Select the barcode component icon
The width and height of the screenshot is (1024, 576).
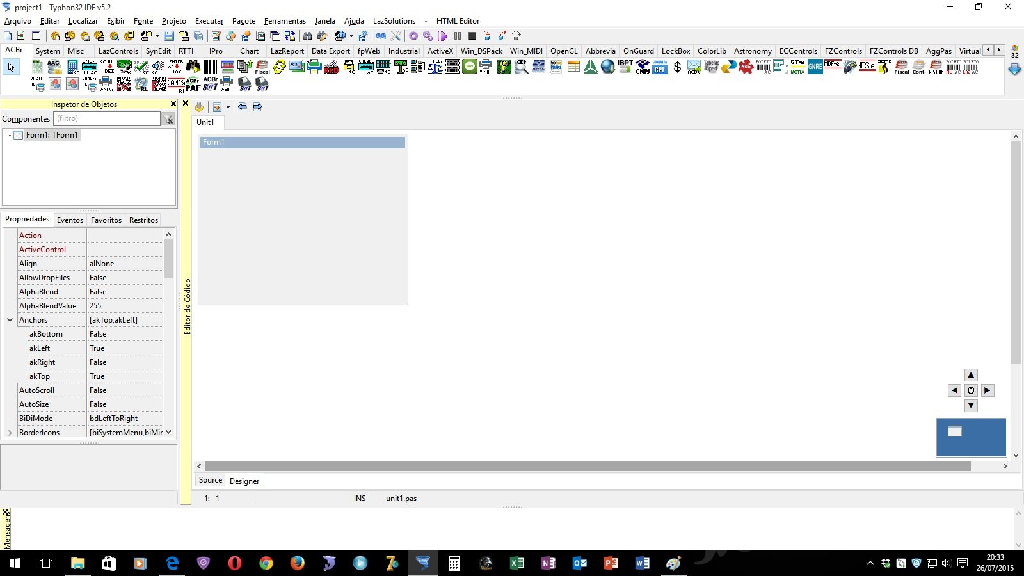point(211,67)
